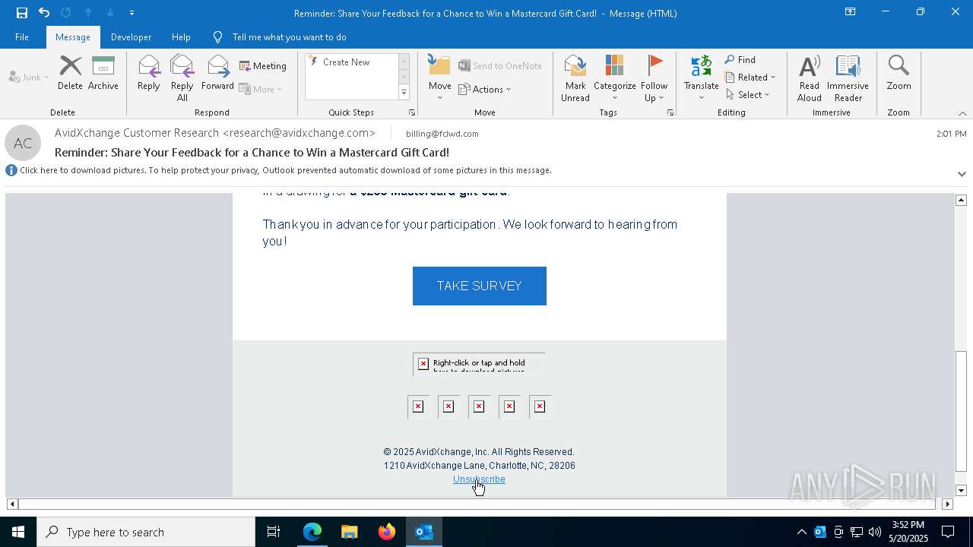The height and width of the screenshot is (547, 973).
Task: Open the Junk dropdown
Action: pos(29,77)
